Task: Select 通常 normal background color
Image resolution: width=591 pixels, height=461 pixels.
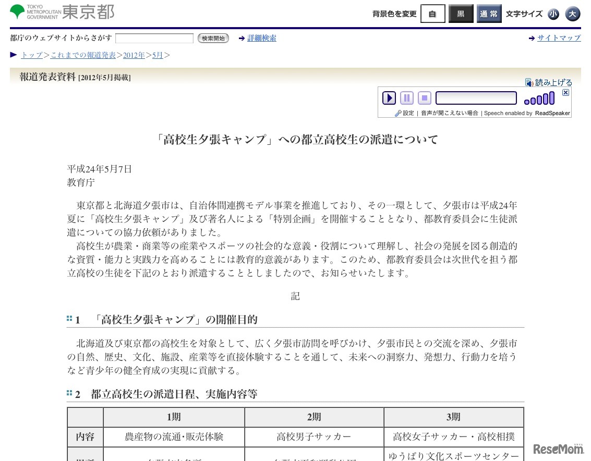Action: click(489, 14)
